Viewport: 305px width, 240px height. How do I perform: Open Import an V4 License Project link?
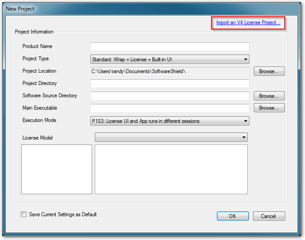pyautogui.click(x=248, y=22)
